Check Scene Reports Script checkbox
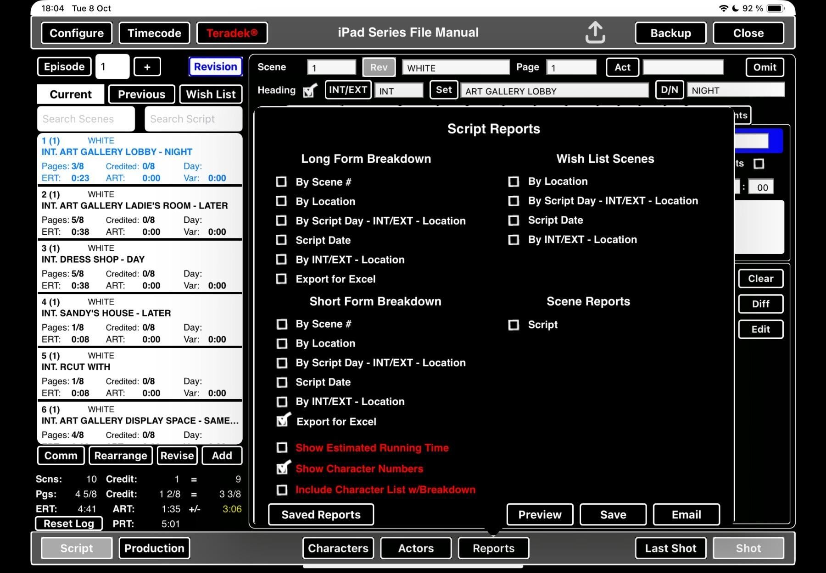Image resolution: width=826 pixels, height=573 pixels. tap(513, 325)
